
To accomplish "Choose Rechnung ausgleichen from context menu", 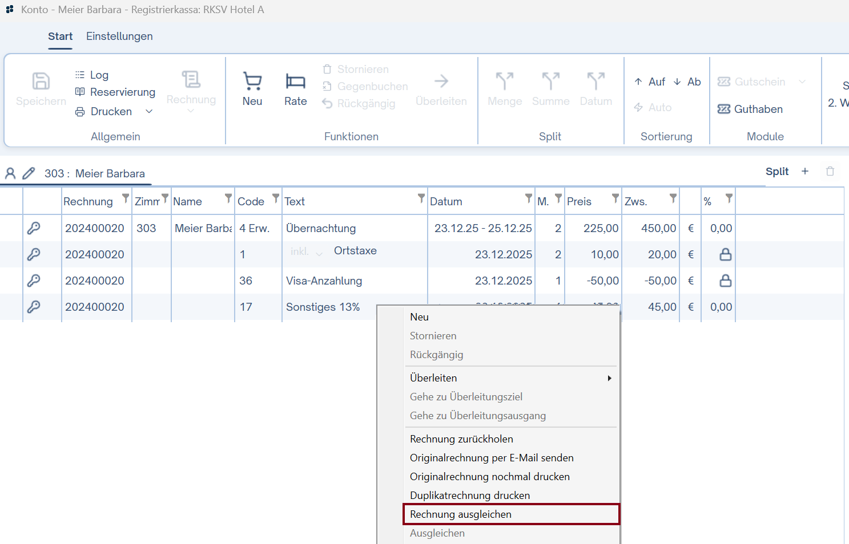I will coord(460,514).
